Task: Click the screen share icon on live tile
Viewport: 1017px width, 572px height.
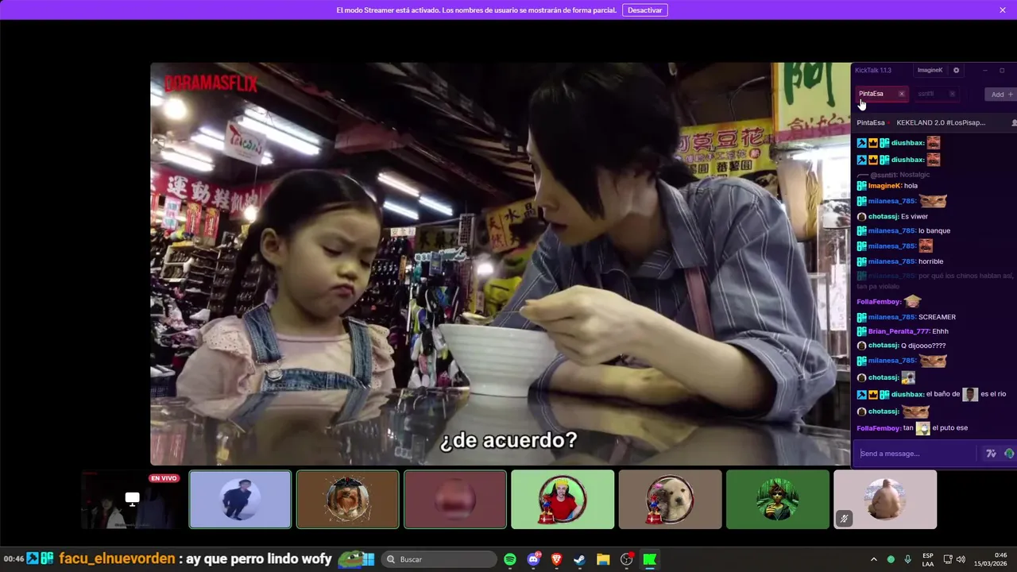Action: pos(133,499)
